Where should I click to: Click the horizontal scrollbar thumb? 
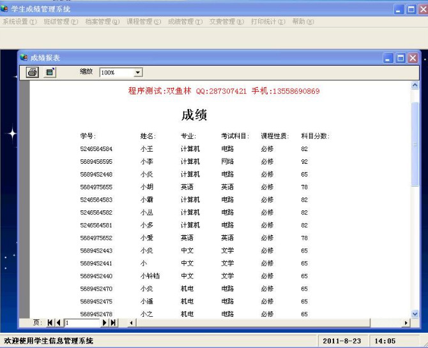(253, 323)
